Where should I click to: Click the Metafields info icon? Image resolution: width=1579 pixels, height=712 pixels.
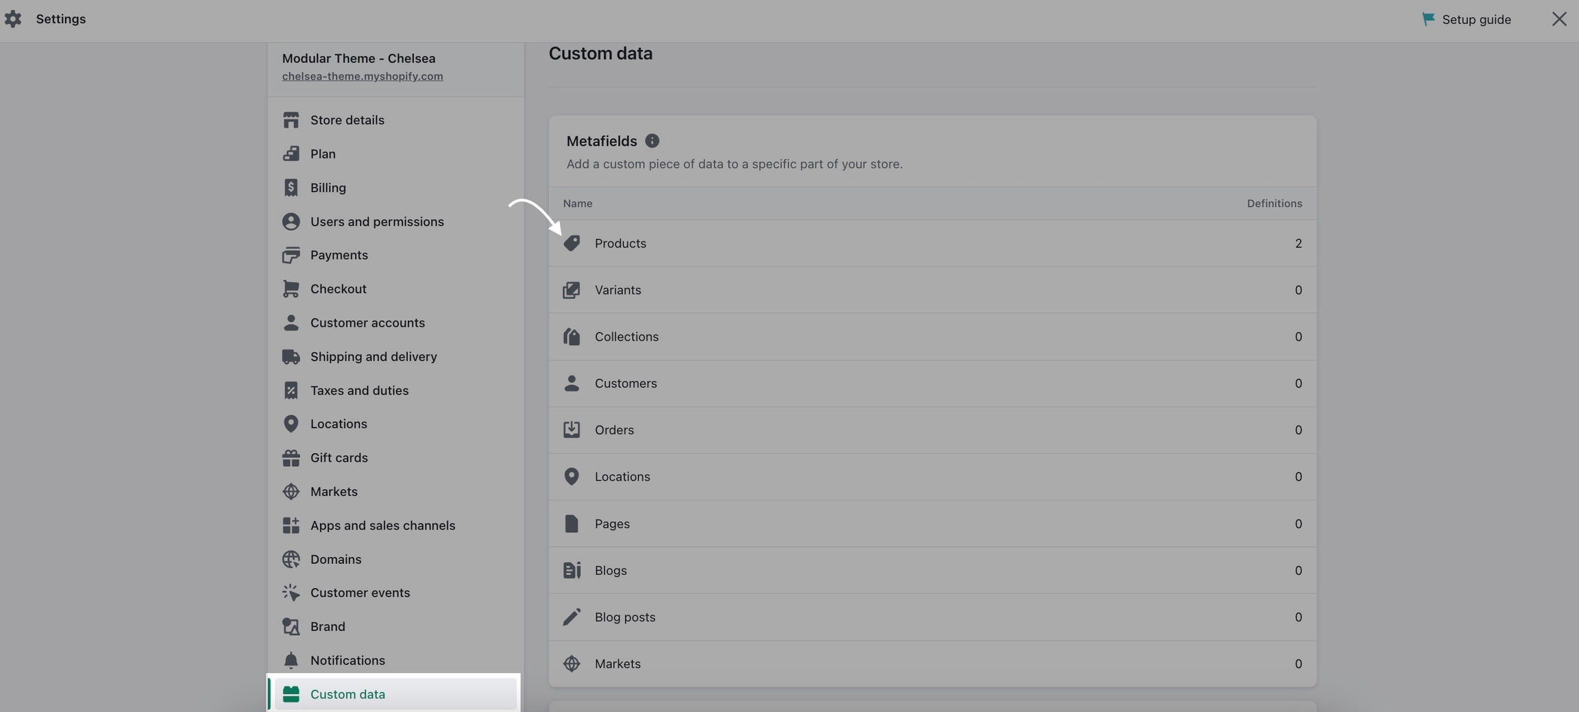tap(652, 140)
